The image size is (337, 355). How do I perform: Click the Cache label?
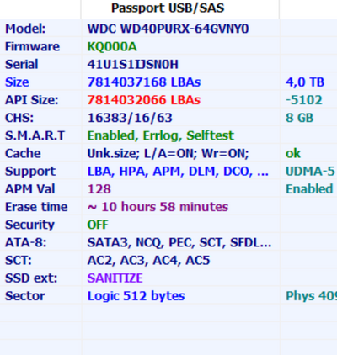click(x=23, y=153)
